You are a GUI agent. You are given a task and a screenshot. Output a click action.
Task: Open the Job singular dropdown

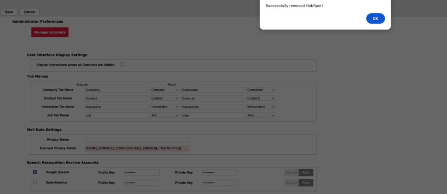[165, 115]
